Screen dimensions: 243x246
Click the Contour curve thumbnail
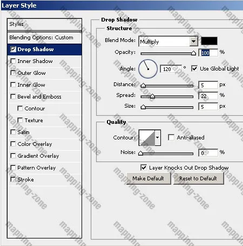pos(147,138)
